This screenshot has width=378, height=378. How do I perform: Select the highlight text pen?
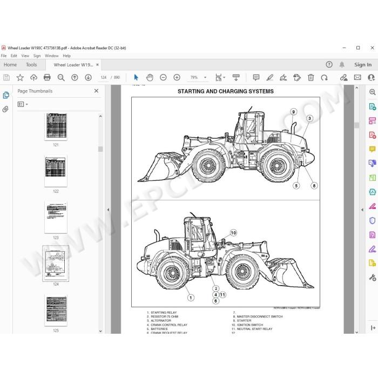point(270,77)
